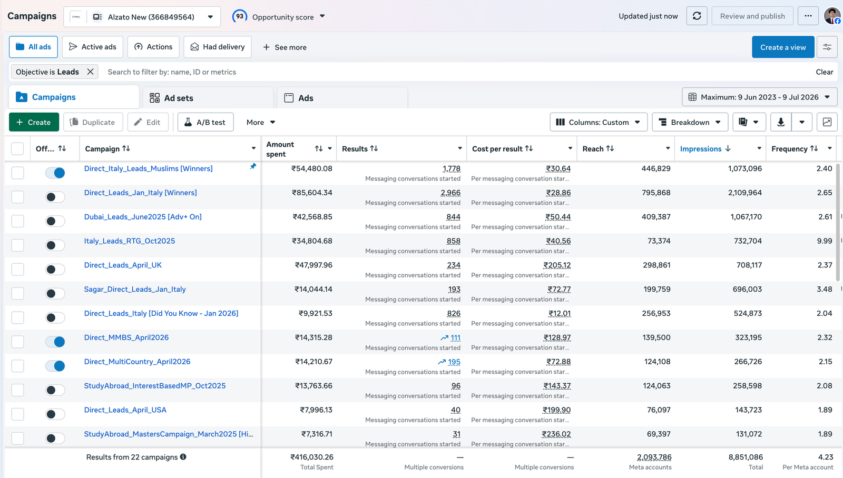
Task: Sort by Campaign name arrows
Action: [x=126, y=148]
